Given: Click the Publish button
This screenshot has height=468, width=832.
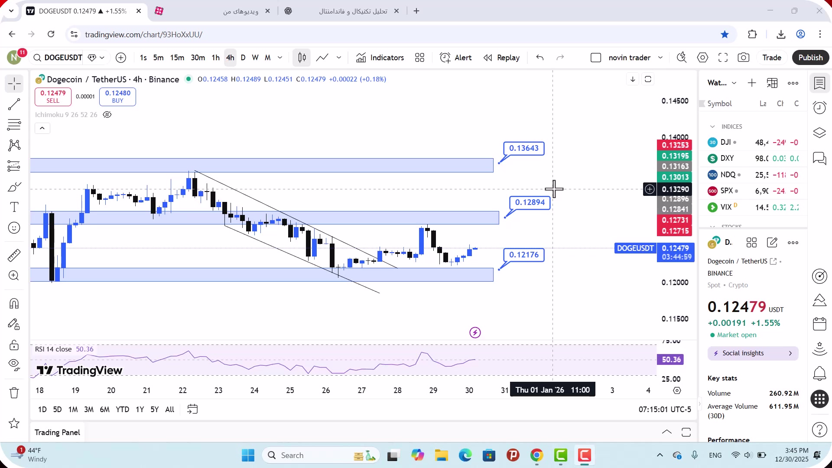Looking at the screenshot, I should click(x=810, y=58).
